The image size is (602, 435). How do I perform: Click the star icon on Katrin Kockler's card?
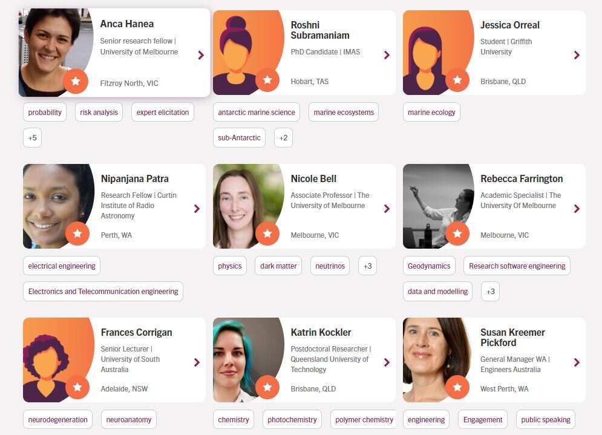coord(267,387)
